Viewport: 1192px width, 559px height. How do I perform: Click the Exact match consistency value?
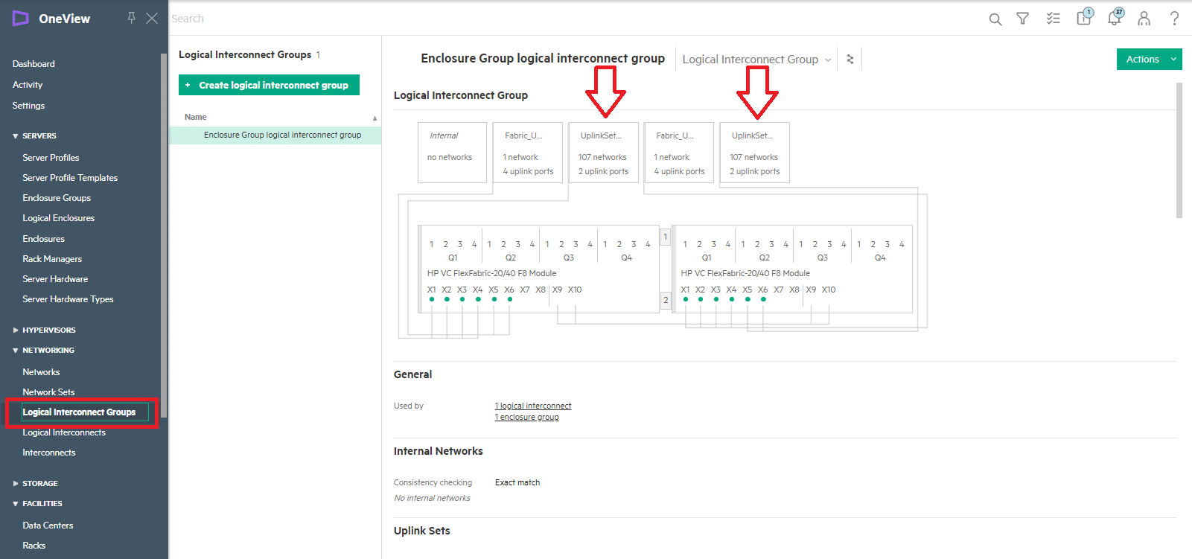(x=517, y=482)
